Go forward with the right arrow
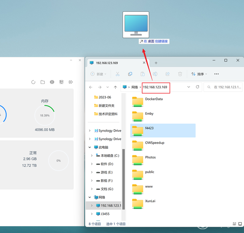 100,87
